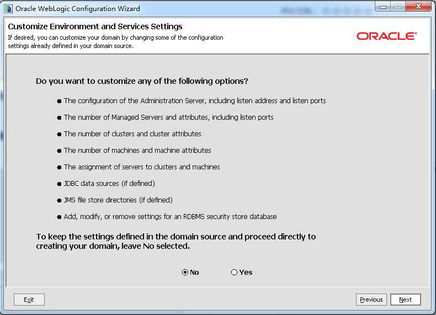Click the Oracle logo
Image resolution: width=436 pixels, height=315 pixels.
386,36
